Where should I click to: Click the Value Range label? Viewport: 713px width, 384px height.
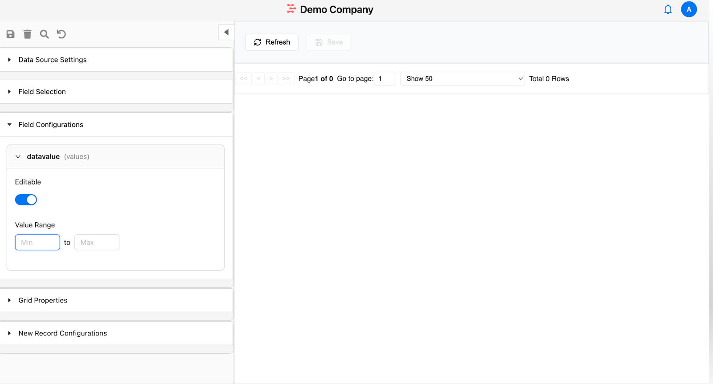coord(35,225)
